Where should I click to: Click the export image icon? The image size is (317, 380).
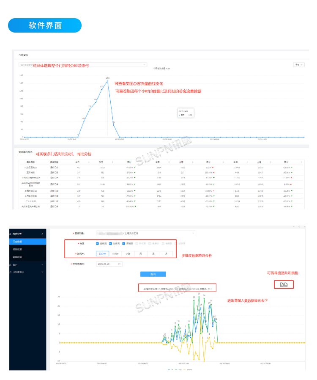(281, 285)
